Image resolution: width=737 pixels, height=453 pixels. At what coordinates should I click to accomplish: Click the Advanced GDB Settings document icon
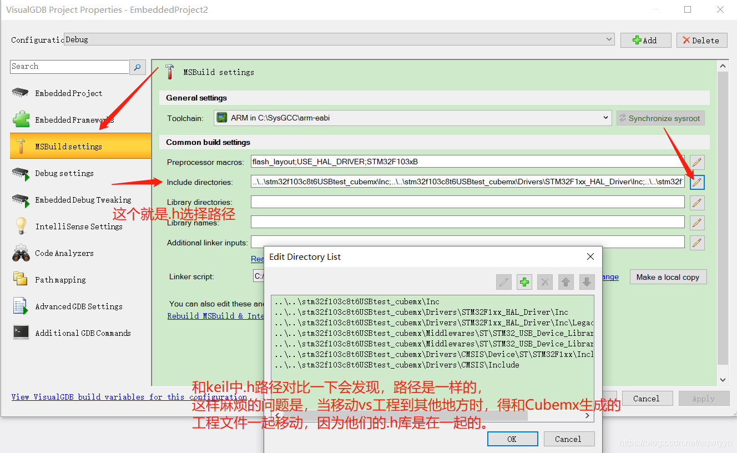click(21, 306)
